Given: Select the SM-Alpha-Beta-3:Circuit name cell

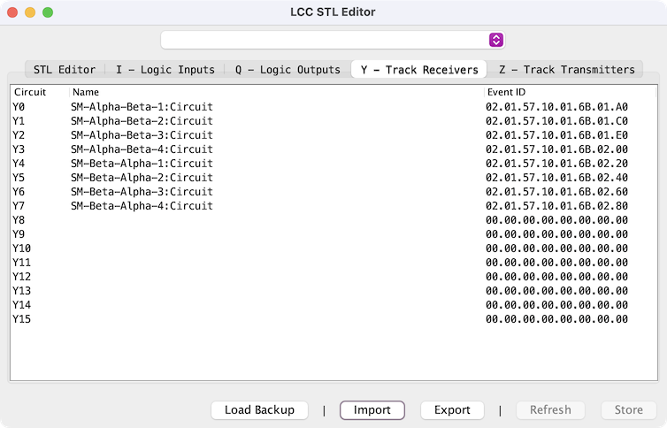Looking at the screenshot, I should coord(142,135).
